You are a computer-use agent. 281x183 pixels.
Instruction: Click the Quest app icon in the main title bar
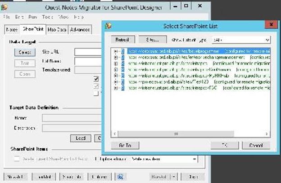click(x=4, y=7)
